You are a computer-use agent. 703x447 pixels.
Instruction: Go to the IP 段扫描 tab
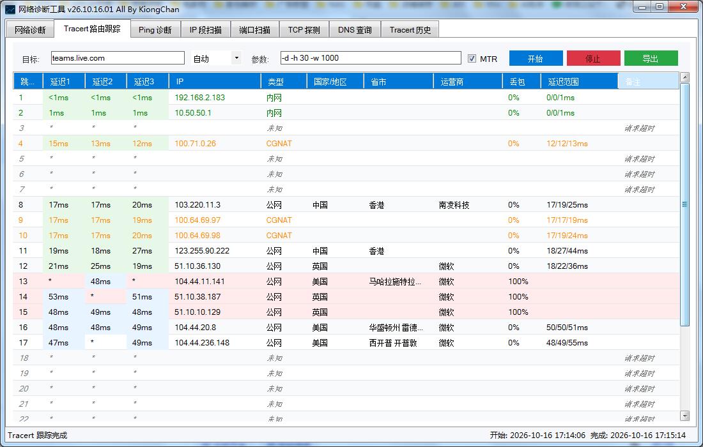[205, 30]
